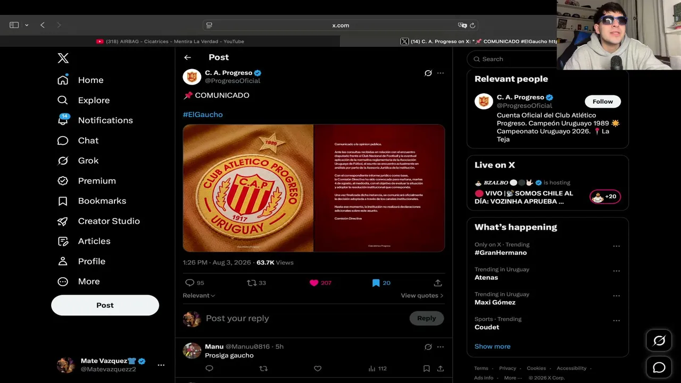Go back with Safari's back arrow
This screenshot has width=681, height=383.
tap(43, 25)
